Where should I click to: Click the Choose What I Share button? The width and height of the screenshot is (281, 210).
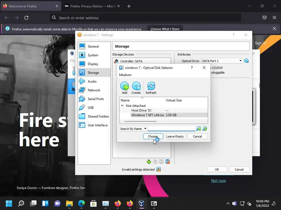(165, 29)
